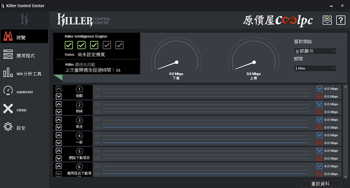The width and height of the screenshot is (350, 188).
Task: Click the settings gear icon
Action: tap(8, 127)
